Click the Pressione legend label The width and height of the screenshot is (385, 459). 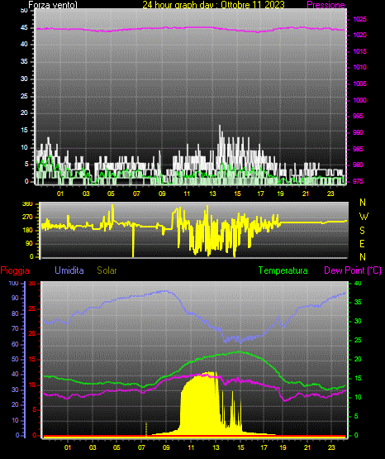point(326,5)
